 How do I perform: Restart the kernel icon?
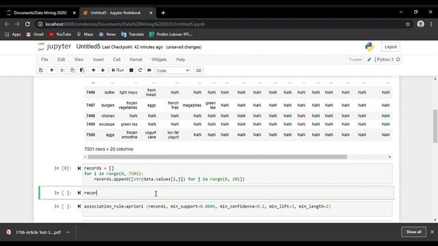140,70
